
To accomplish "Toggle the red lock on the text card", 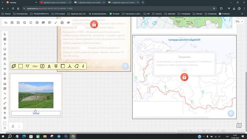I will (94, 24).
